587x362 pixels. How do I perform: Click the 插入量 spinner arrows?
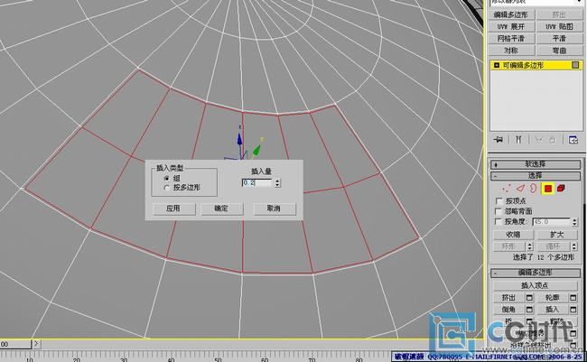point(277,183)
